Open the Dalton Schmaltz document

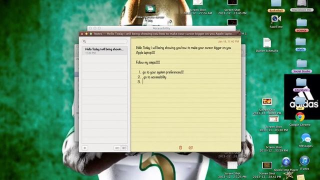[x=267, y=45]
